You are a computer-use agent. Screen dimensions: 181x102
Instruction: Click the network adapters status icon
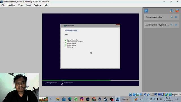(145, 94)
